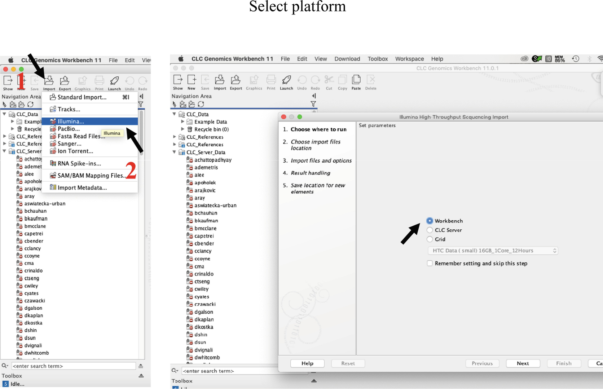
Task: Click filter funnel icon in right Navigation Area
Action: [313, 104]
